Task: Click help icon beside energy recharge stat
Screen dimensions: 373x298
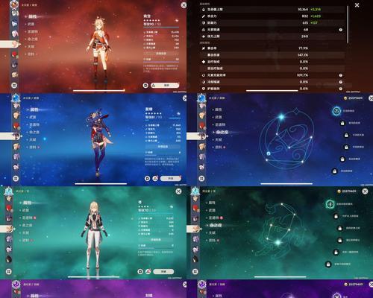Action: [x=341, y=75]
